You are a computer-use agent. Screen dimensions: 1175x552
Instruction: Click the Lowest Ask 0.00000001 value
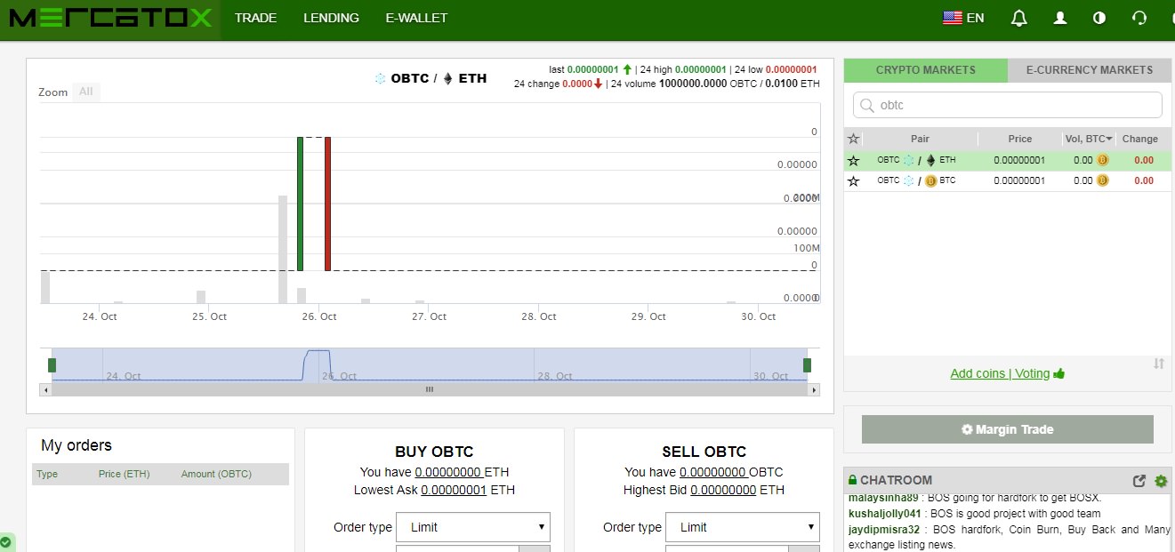(x=454, y=490)
